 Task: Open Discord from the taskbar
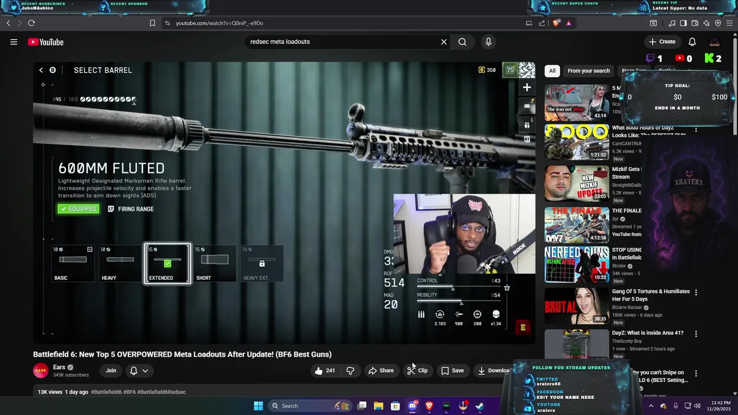[412, 406]
